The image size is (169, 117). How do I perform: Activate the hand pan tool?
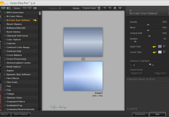coord(115,8)
